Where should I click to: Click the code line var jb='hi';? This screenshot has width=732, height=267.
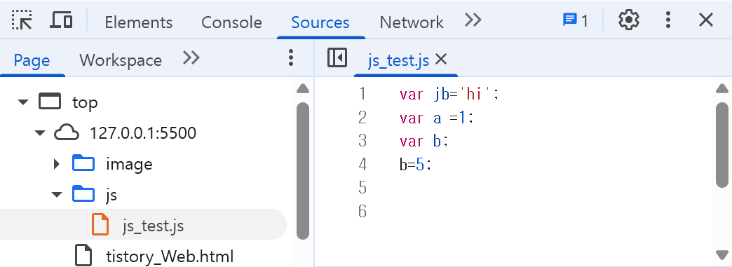[449, 95]
